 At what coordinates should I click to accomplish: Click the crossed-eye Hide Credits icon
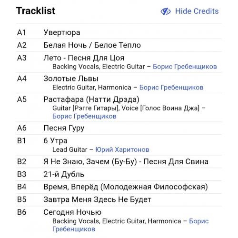[166, 11]
